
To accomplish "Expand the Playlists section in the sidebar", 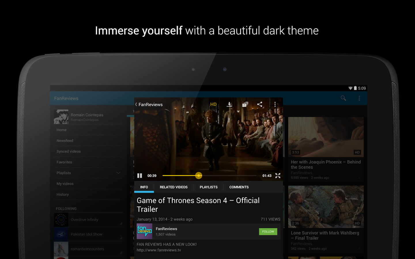I will coord(118,173).
